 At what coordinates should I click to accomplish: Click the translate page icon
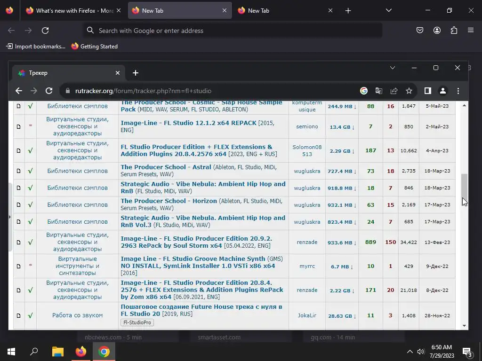pyautogui.click(x=379, y=91)
